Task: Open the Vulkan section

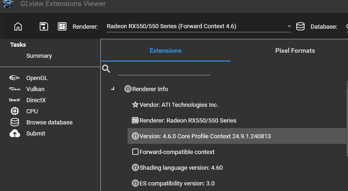Action: coord(35,89)
